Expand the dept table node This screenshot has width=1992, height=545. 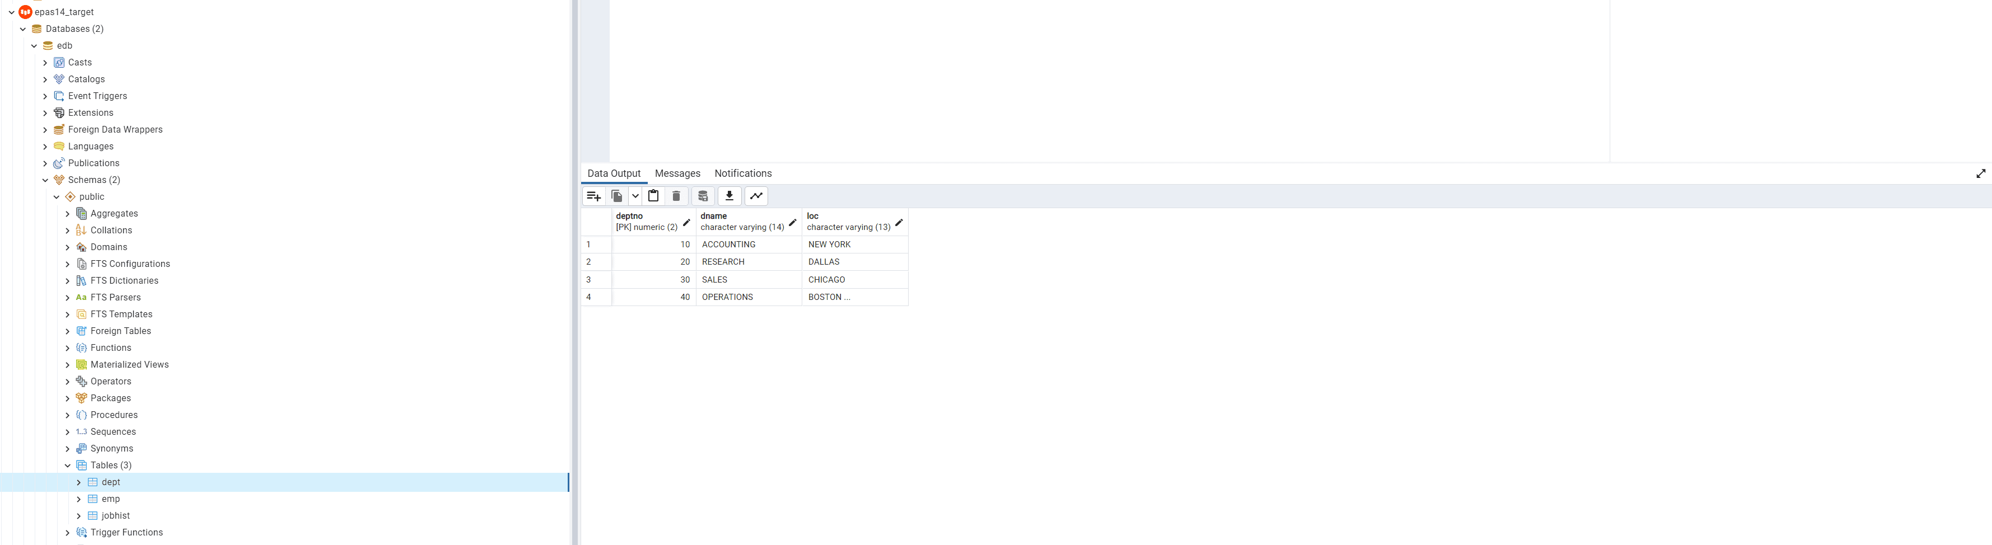(78, 482)
